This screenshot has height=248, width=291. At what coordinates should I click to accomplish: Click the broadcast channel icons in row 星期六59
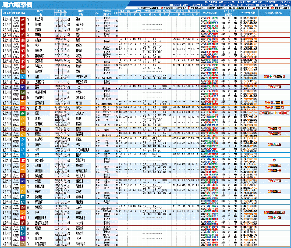[274, 87]
